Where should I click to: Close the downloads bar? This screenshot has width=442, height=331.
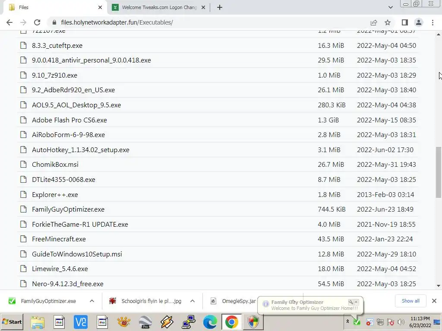pyautogui.click(x=434, y=301)
